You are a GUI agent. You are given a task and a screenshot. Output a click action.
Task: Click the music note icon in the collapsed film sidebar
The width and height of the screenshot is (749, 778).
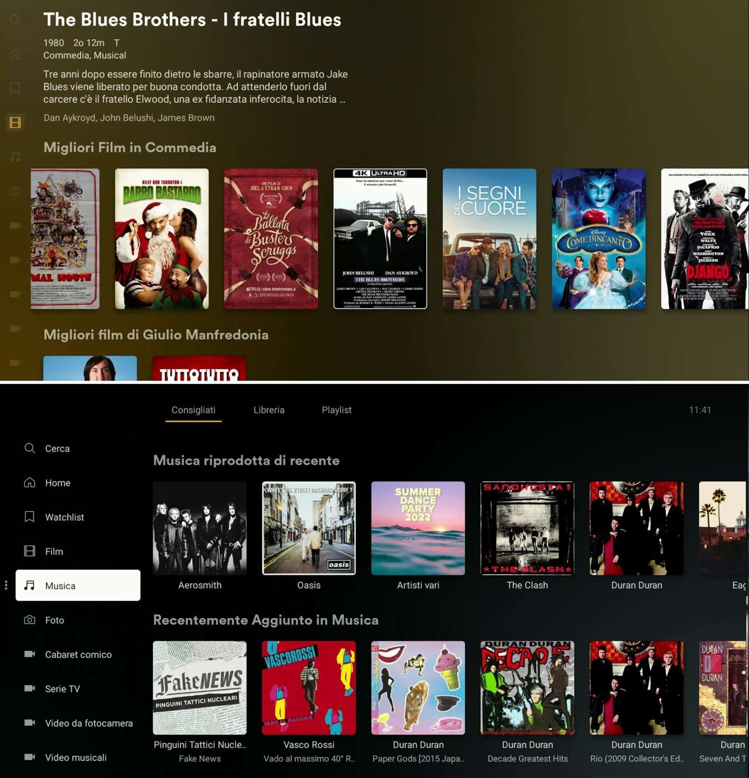pos(16,157)
